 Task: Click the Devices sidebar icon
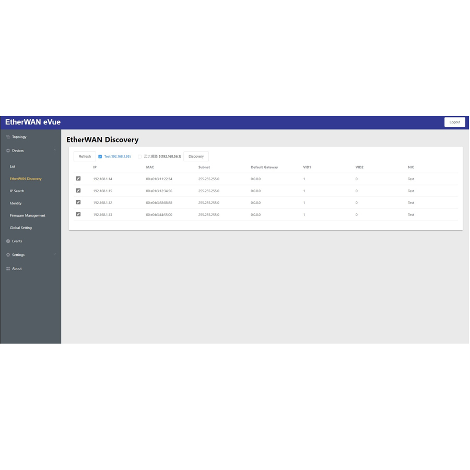pos(8,150)
